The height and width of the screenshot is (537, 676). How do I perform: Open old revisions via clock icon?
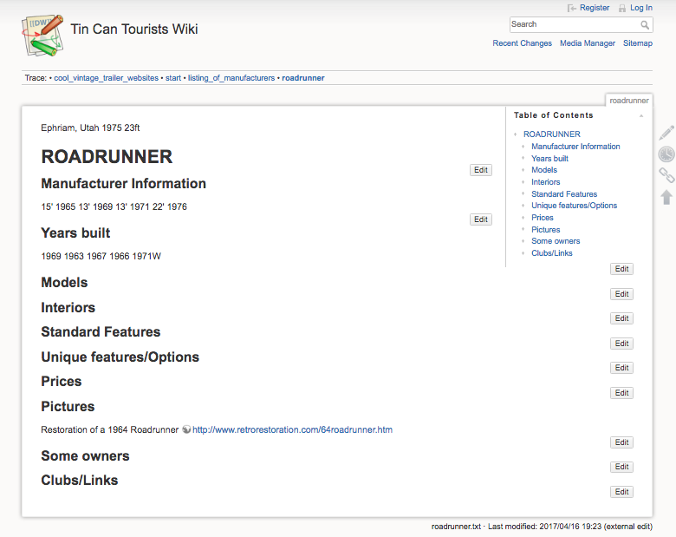click(x=666, y=154)
